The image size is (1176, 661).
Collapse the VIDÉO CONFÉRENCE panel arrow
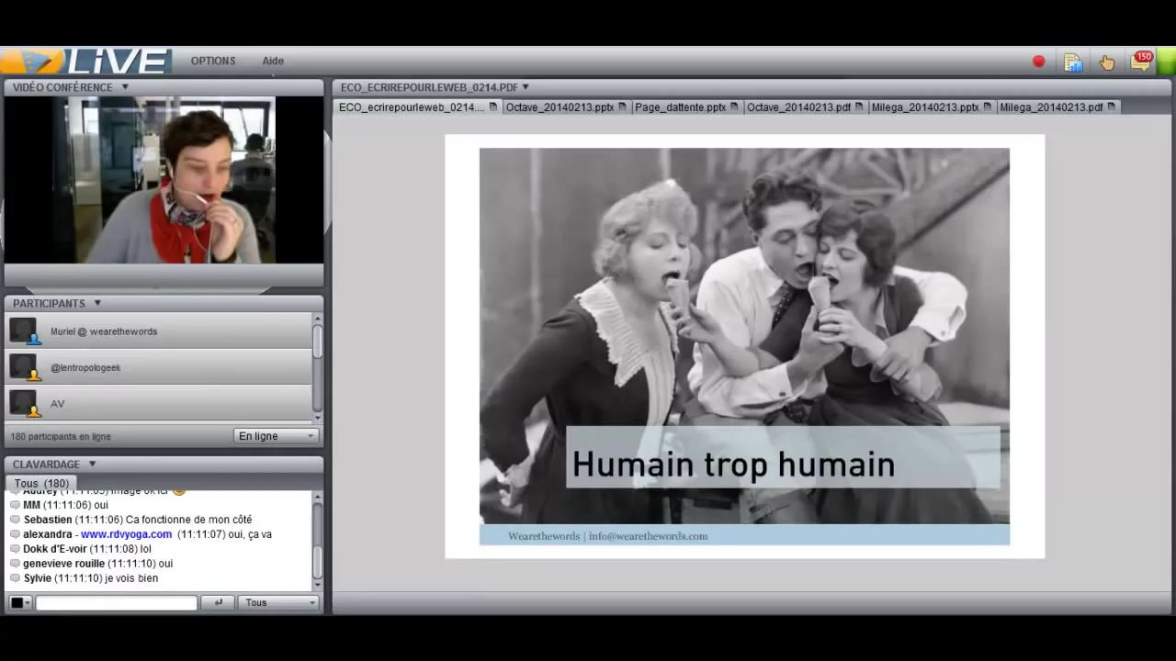pyautogui.click(x=125, y=87)
